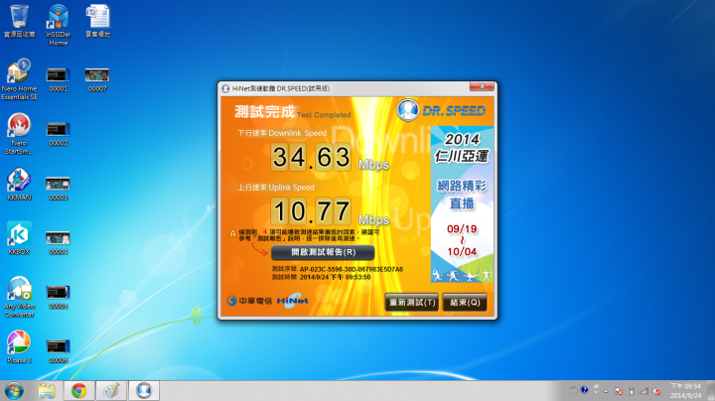Select the 00001 image file
The height and width of the screenshot is (401, 715).
click(x=58, y=79)
